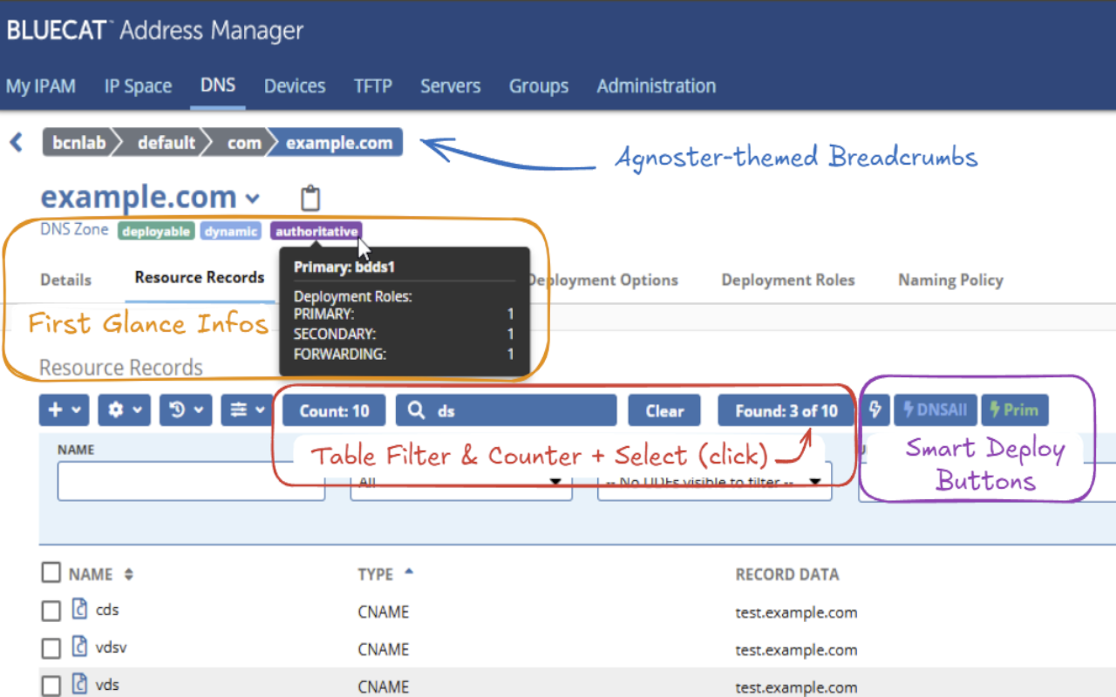Open the vds record name

(x=107, y=684)
